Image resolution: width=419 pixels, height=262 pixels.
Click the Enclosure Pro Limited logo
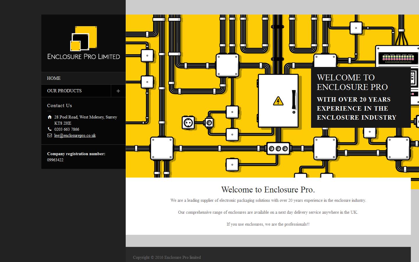tap(84, 43)
